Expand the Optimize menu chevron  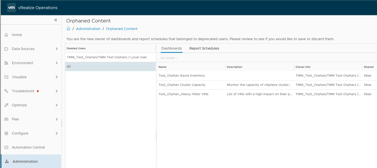tap(56, 105)
